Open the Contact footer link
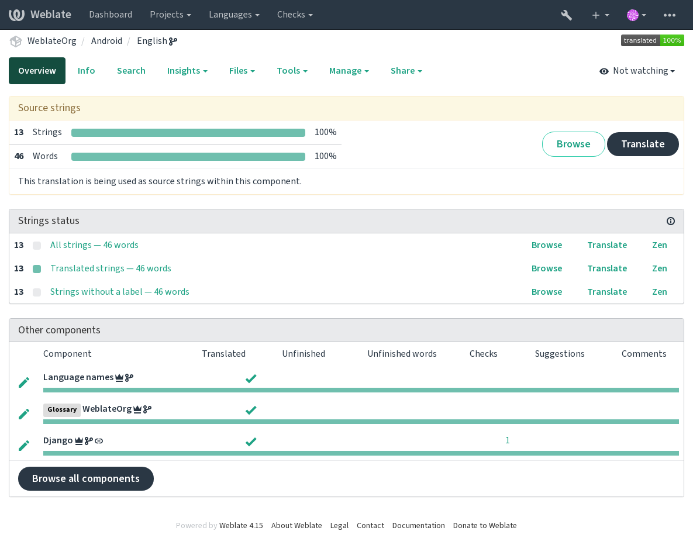The image size is (693, 548). [x=370, y=525]
